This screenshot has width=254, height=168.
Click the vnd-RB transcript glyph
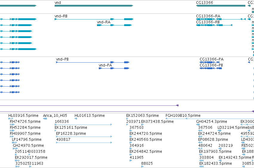[x=94, y=19]
